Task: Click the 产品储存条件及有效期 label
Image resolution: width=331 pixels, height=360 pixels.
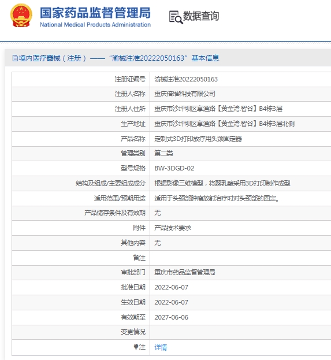Action: (115, 213)
